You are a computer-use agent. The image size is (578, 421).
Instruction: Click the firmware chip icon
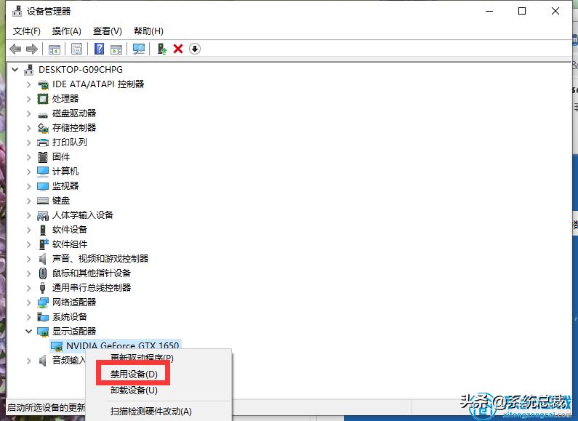click(x=43, y=157)
